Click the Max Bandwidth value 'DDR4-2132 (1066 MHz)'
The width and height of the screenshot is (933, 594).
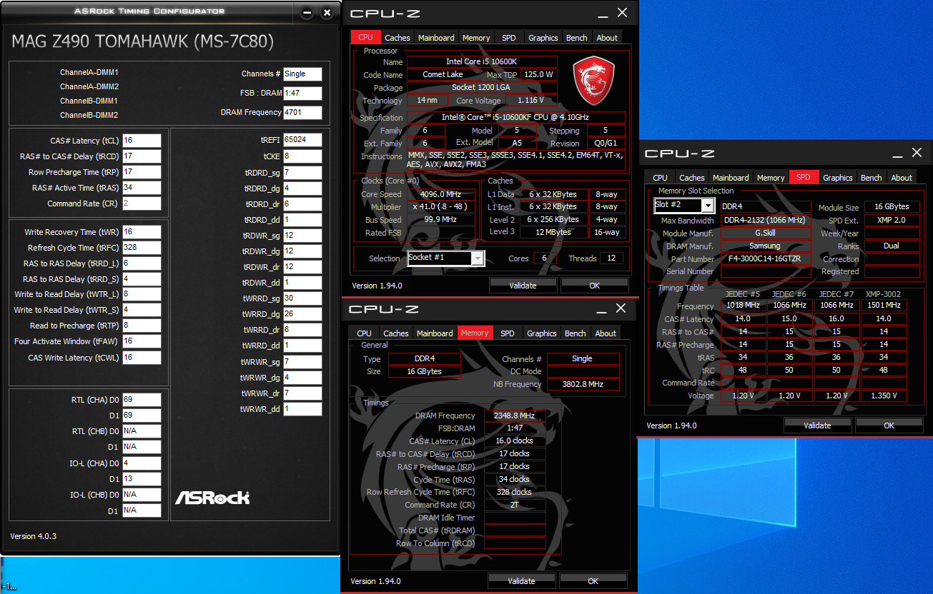coord(766,220)
